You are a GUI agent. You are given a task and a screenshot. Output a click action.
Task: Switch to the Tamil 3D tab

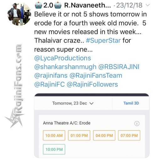(131, 103)
